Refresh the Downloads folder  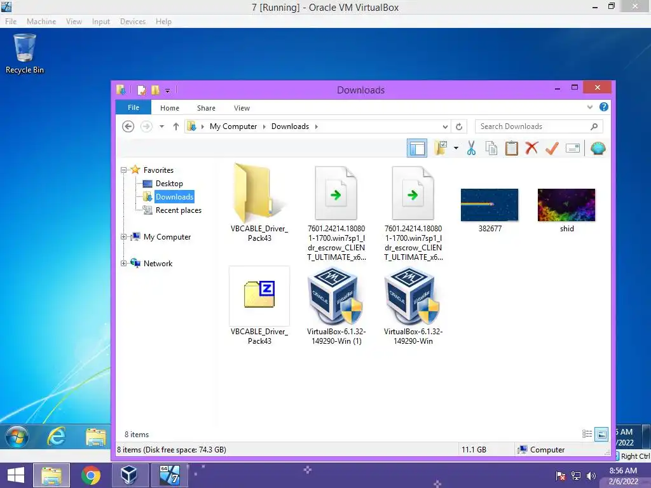point(459,126)
